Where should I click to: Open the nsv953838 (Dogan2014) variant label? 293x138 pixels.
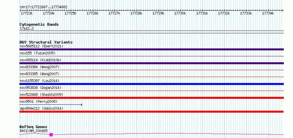40,88
